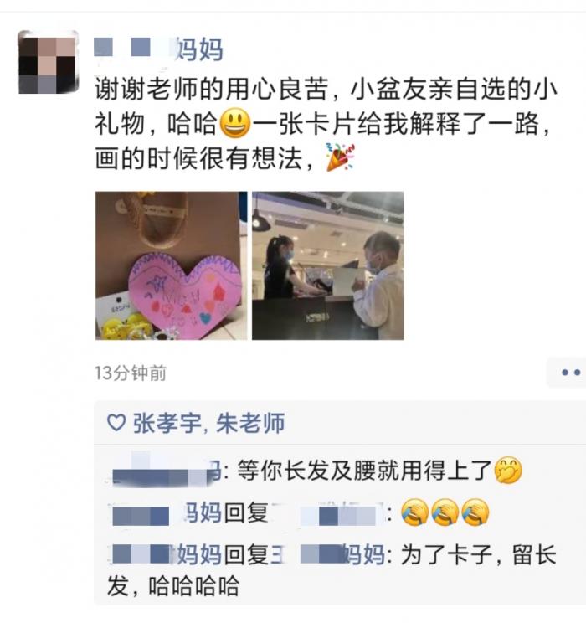This screenshot has height=623, width=586.
Task: Tap the blurred 妈妈 name starting the second reply
Action: click(165, 512)
